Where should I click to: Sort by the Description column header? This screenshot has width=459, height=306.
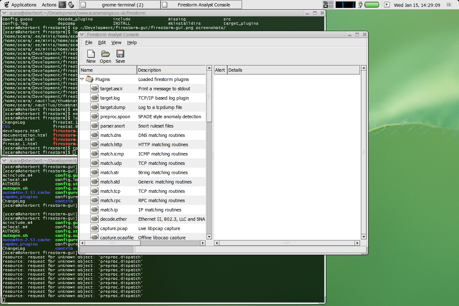coord(171,70)
